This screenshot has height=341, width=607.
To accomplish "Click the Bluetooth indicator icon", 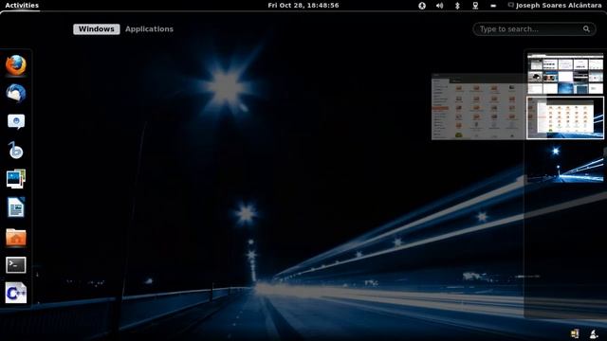I will tap(457, 6).
